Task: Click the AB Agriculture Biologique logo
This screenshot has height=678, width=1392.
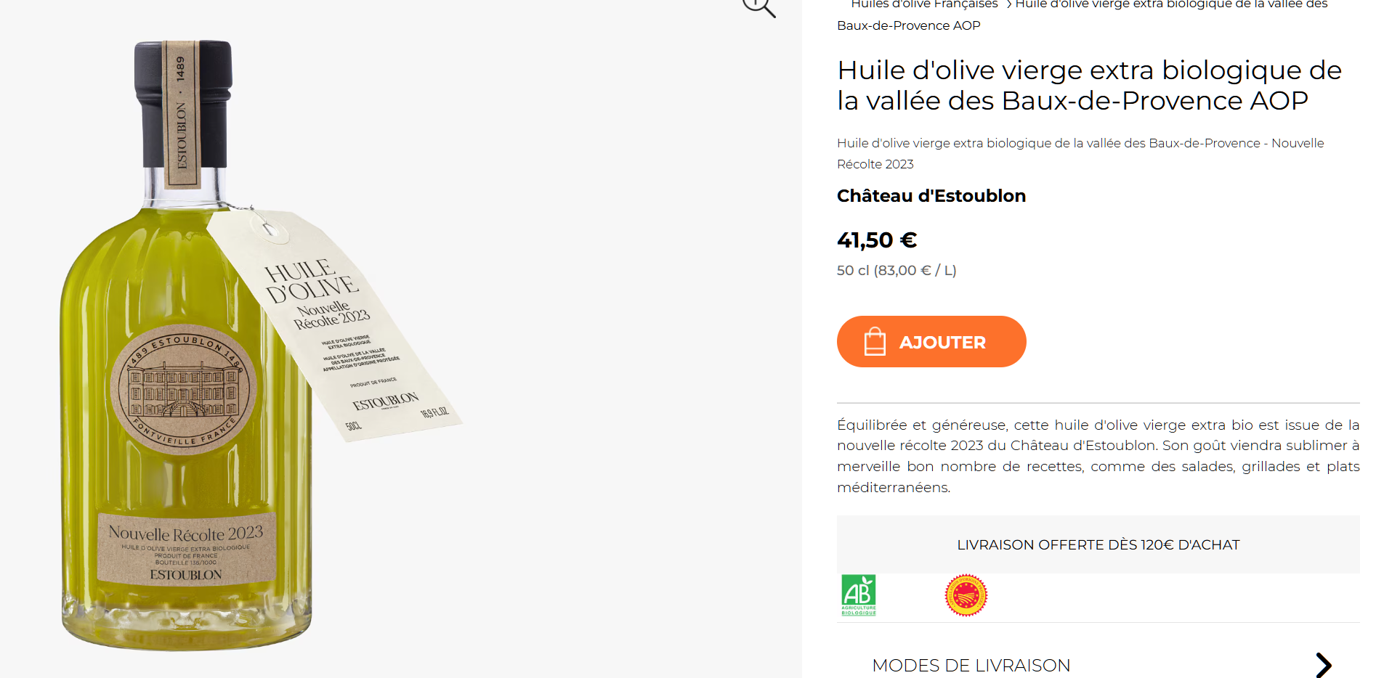Action: pyautogui.click(x=859, y=595)
